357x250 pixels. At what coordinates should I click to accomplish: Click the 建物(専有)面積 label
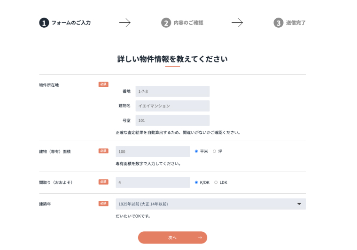pyautogui.click(x=55, y=152)
